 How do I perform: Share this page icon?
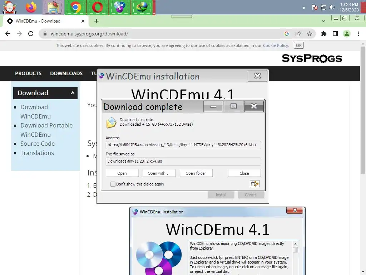[298, 34]
